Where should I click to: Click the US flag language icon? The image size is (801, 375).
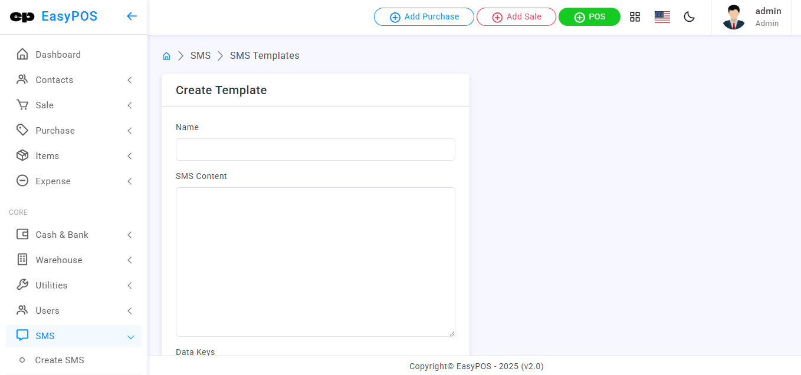point(662,17)
